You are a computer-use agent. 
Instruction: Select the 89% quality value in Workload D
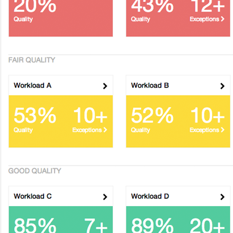pos(152,226)
